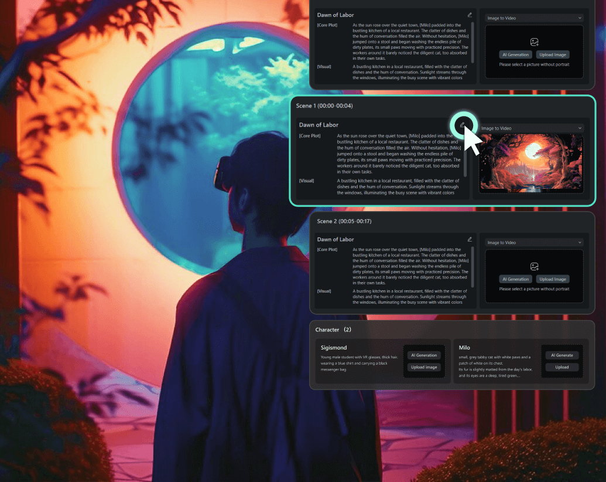Select the Milo character name
This screenshot has width=606, height=482.
click(x=464, y=348)
